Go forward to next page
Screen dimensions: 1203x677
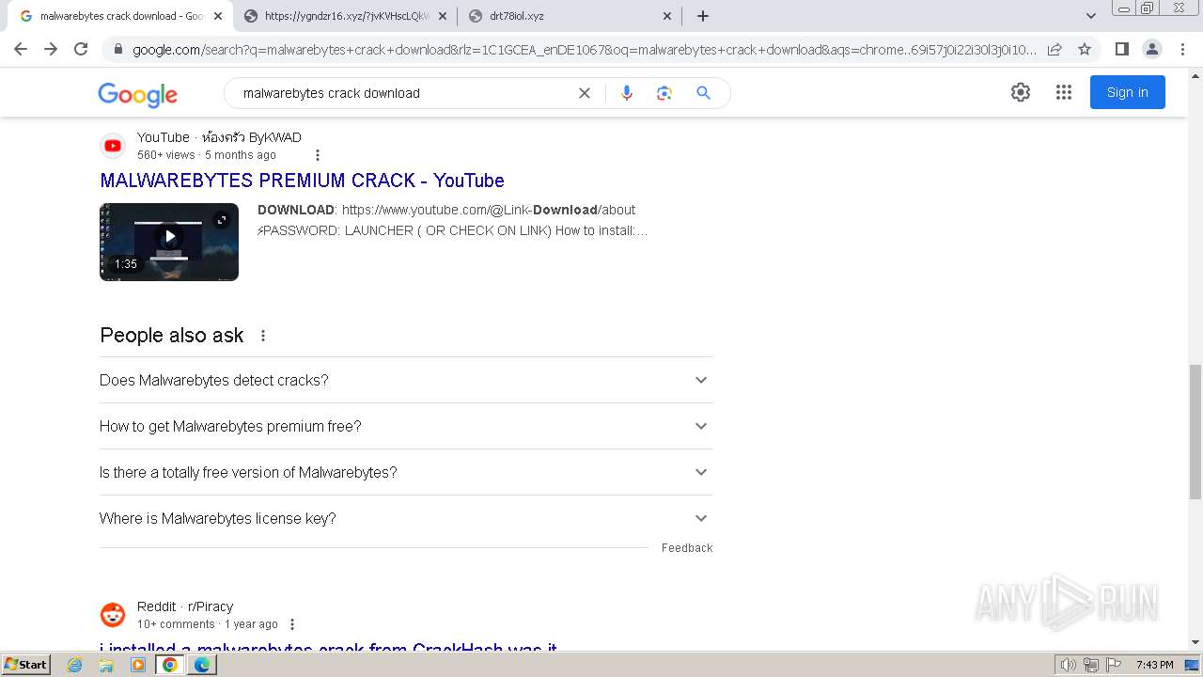point(51,49)
